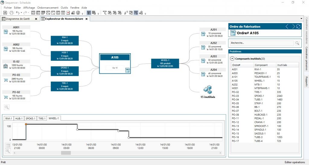Refresh the Ordre de Fabrication panel
Screen dimensions: 309x165
tap(298, 27)
